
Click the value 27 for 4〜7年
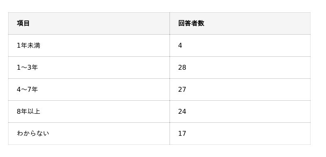[182, 89]
